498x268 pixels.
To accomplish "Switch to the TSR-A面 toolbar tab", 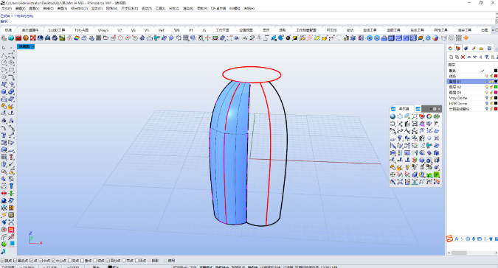I will point(82,30).
